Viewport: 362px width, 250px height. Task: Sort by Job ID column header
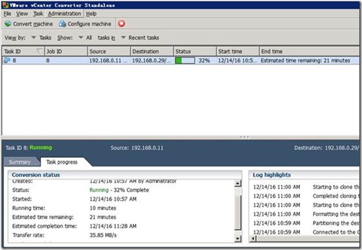(66, 51)
